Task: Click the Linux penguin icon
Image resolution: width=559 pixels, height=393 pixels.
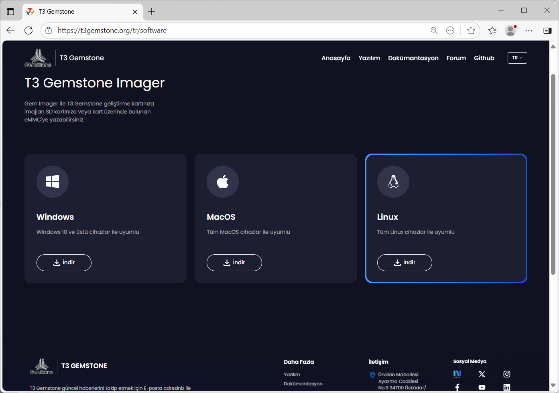Action: point(393,182)
